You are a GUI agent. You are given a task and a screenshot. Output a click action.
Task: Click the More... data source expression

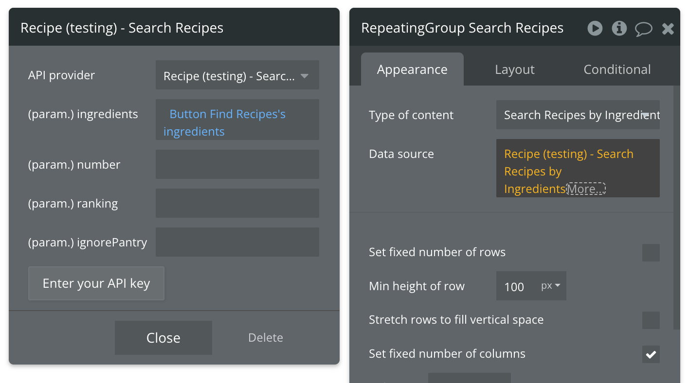click(586, 189)
